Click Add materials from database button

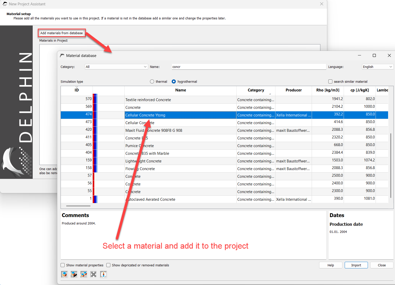62,33
